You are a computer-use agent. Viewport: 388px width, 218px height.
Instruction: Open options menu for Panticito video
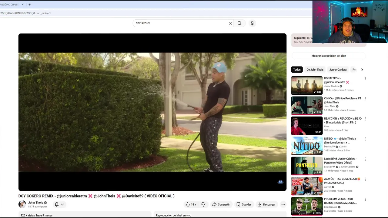pyautogui.click(x=365, y=159)
